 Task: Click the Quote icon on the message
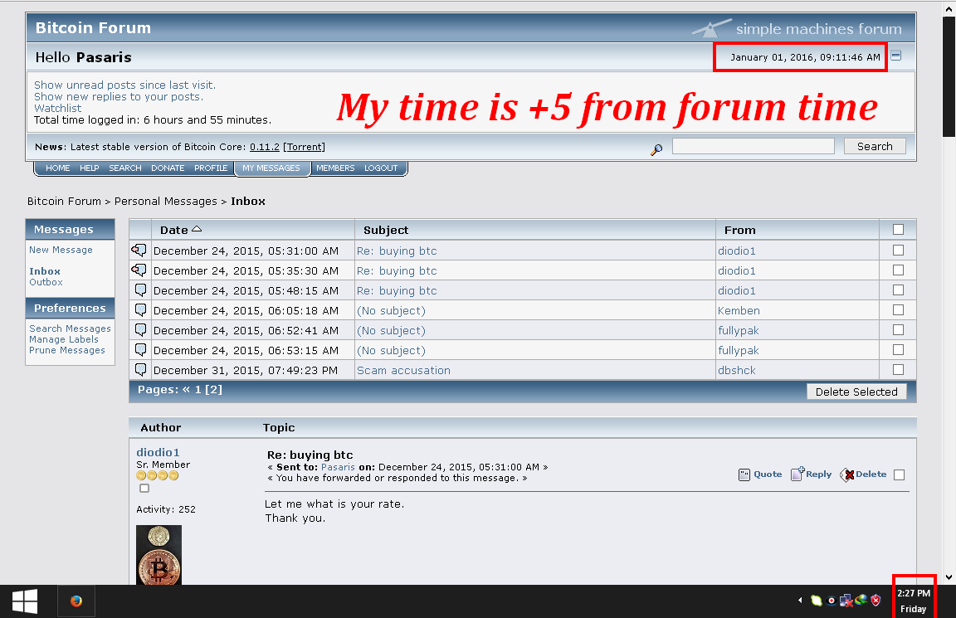coord(744,474)
